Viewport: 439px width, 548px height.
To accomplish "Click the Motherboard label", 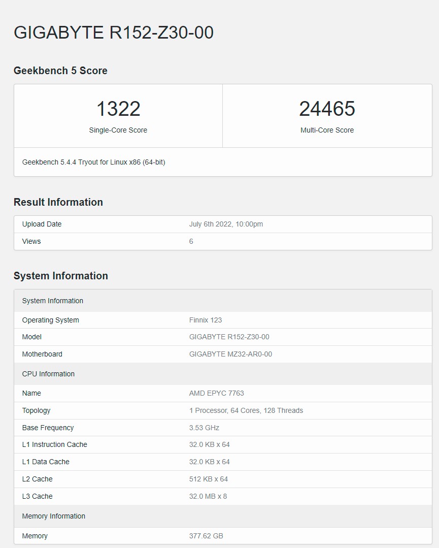I will click(x=42, y=354).
